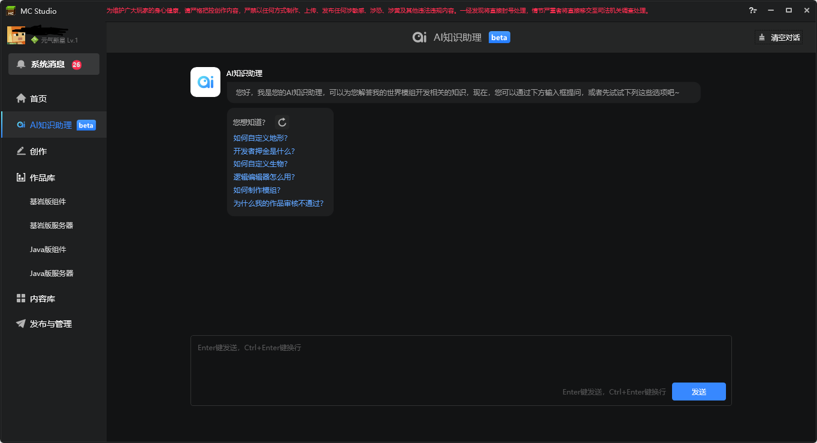
Task: Open the help question-mark menu icon
Action: pyautogui.click(x=753, y=11)
